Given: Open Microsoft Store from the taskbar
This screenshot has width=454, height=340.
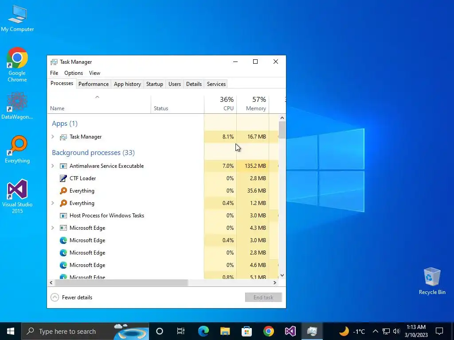Looking at the screenshot, I should (x=247, y=331).
